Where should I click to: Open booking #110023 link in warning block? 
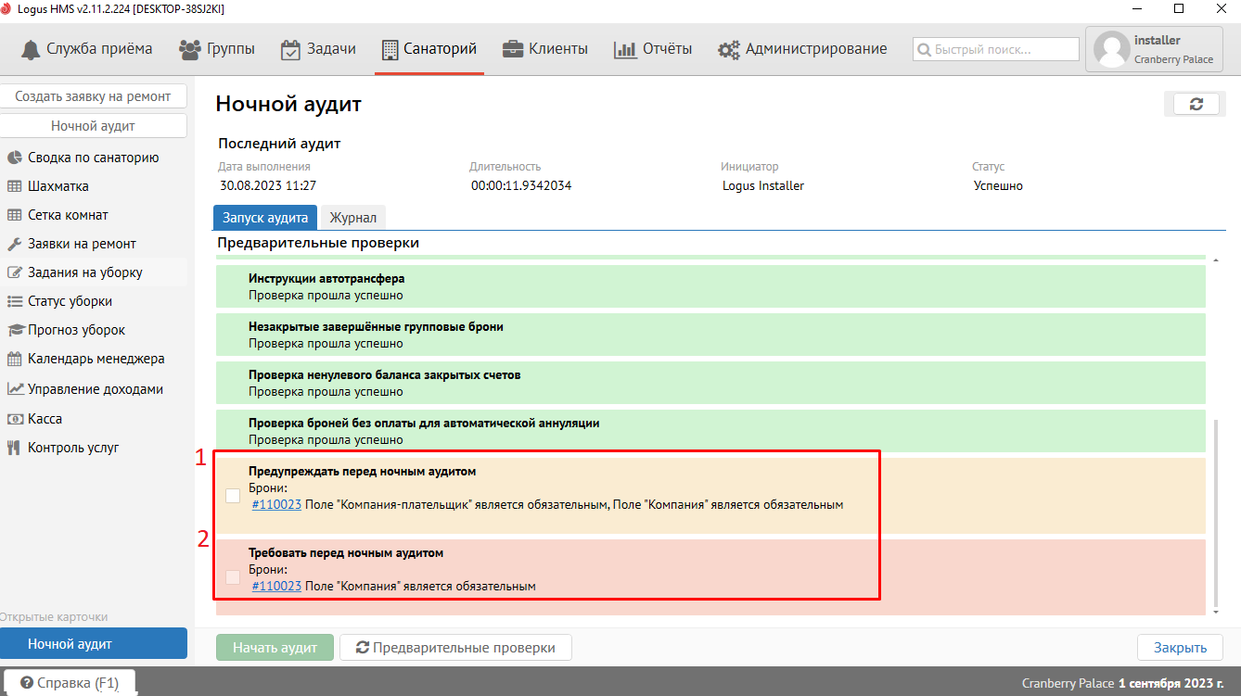276,505
